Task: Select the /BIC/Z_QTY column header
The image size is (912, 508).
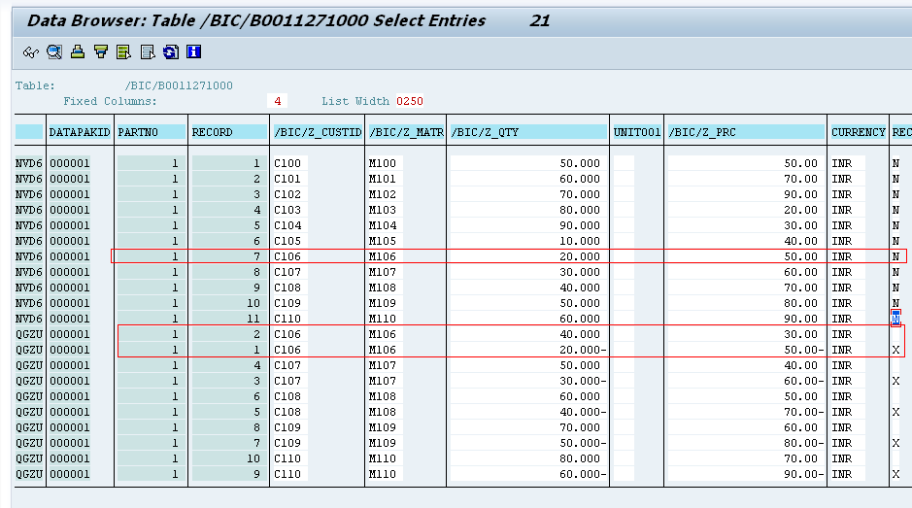Action: point(528,132)
